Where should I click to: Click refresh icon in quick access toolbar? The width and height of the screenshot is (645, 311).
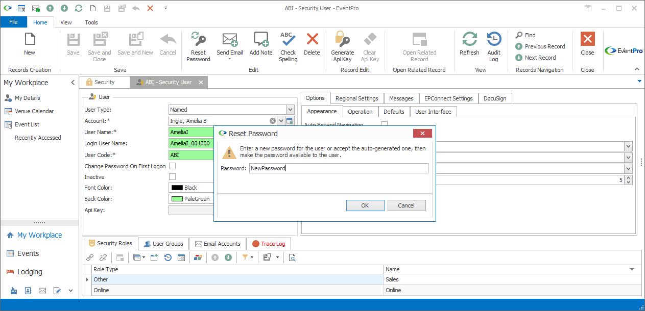[79, 8]
